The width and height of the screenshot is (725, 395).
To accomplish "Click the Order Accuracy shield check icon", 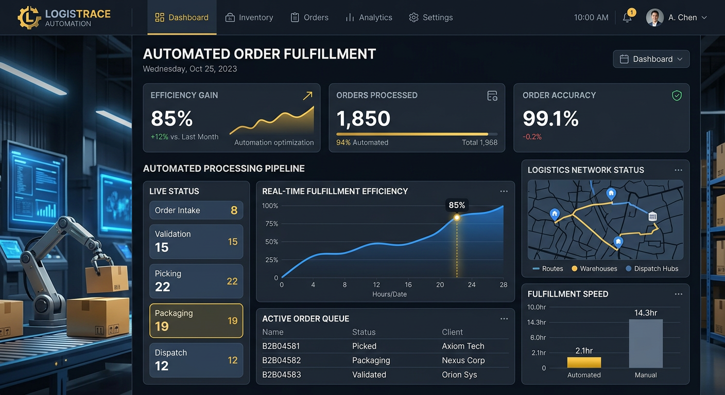I will [x=677, y=96].
